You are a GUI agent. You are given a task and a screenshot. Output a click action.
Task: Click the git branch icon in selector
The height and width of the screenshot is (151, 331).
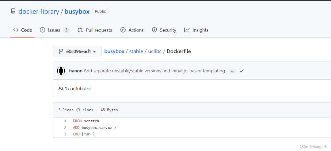61,51
